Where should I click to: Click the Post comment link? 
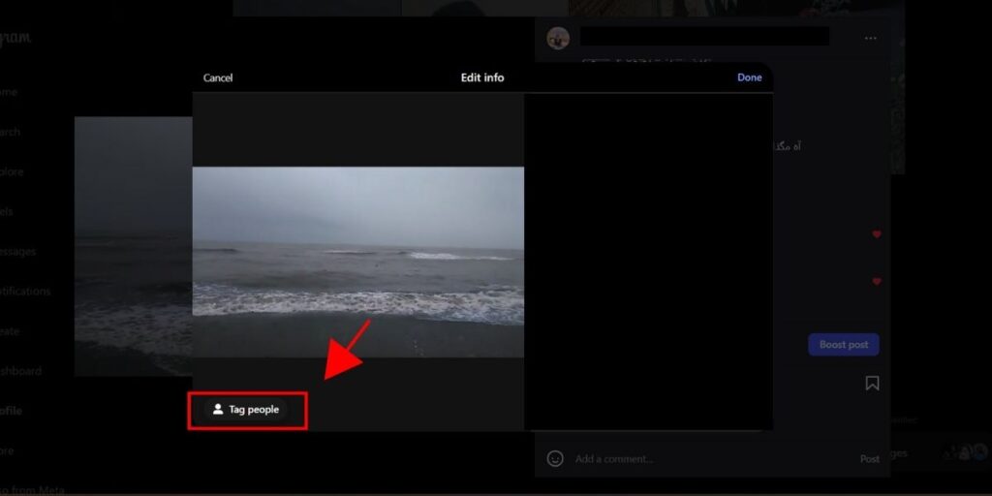[869, 458]
